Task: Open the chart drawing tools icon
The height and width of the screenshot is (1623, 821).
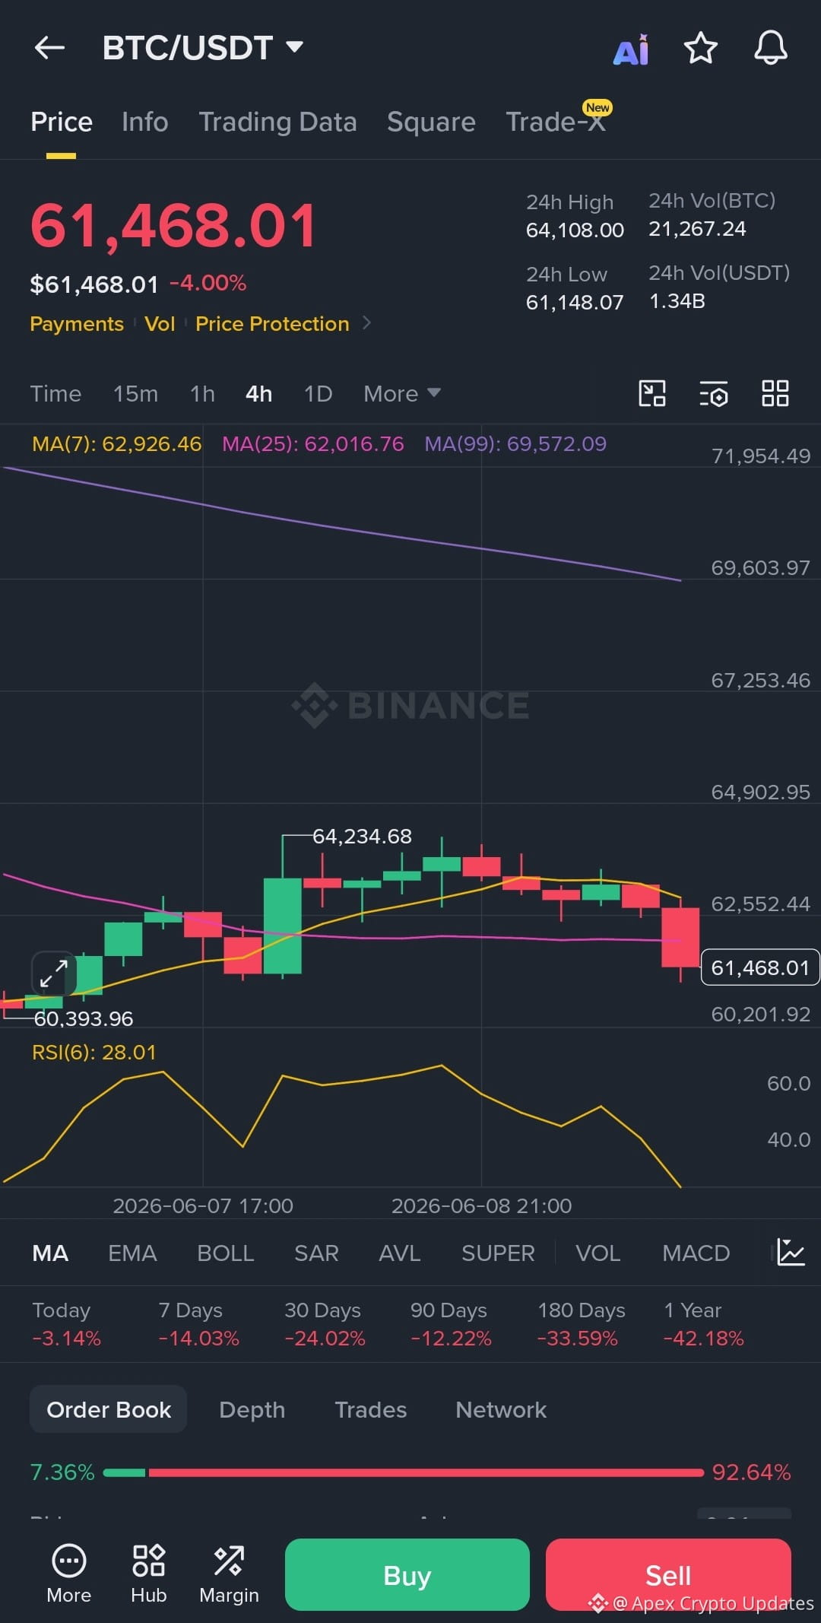Action: (x=652, y=393)
